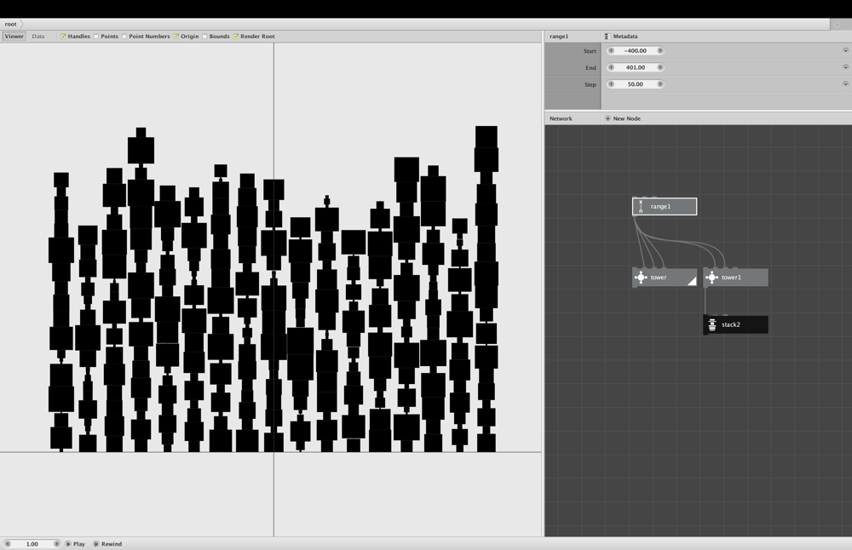Select the tower1 node in the network
Viewport: 852px width, 550px height.
[736, 278]
